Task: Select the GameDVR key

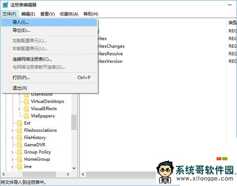Action: pos(35,145)
